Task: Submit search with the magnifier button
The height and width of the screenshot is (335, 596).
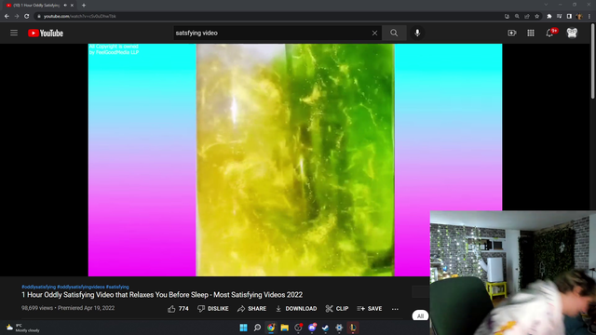Action: click(x=394, y=33)
